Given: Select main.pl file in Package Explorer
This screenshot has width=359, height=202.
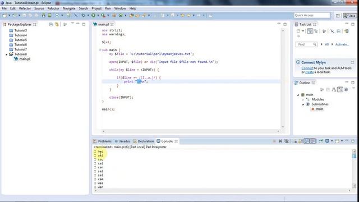Looking at the screenshot, I should (22, 59).
